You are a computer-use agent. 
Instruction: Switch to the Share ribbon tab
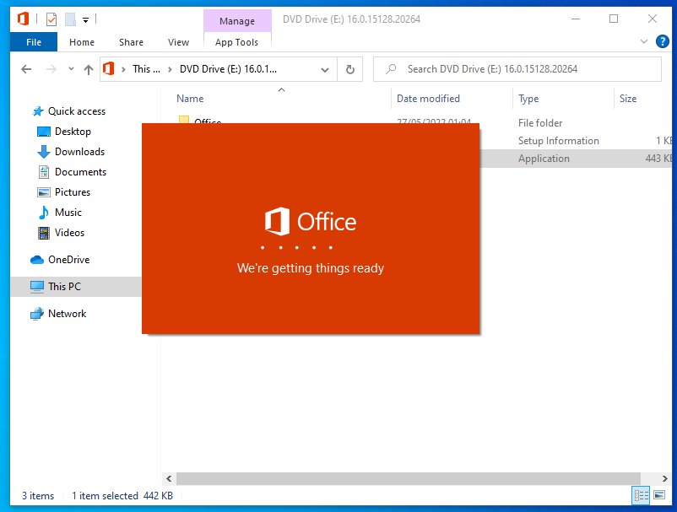[x=131, y=42]
